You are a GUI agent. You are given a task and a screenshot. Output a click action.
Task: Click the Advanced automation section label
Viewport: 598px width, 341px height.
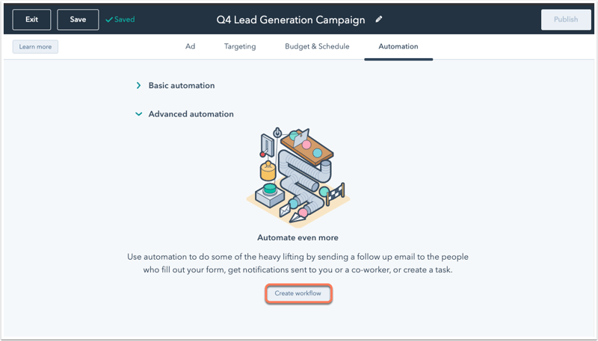(191, 114)
